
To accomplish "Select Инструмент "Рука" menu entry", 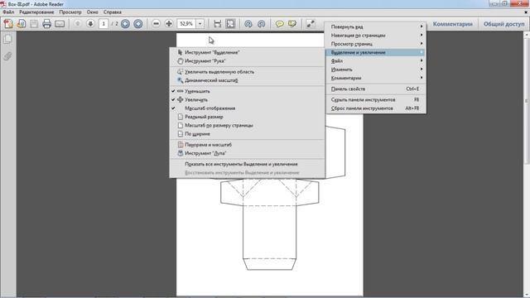I will pos(247,61).
